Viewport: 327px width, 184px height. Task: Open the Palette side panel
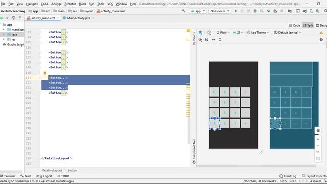[194, 38]
